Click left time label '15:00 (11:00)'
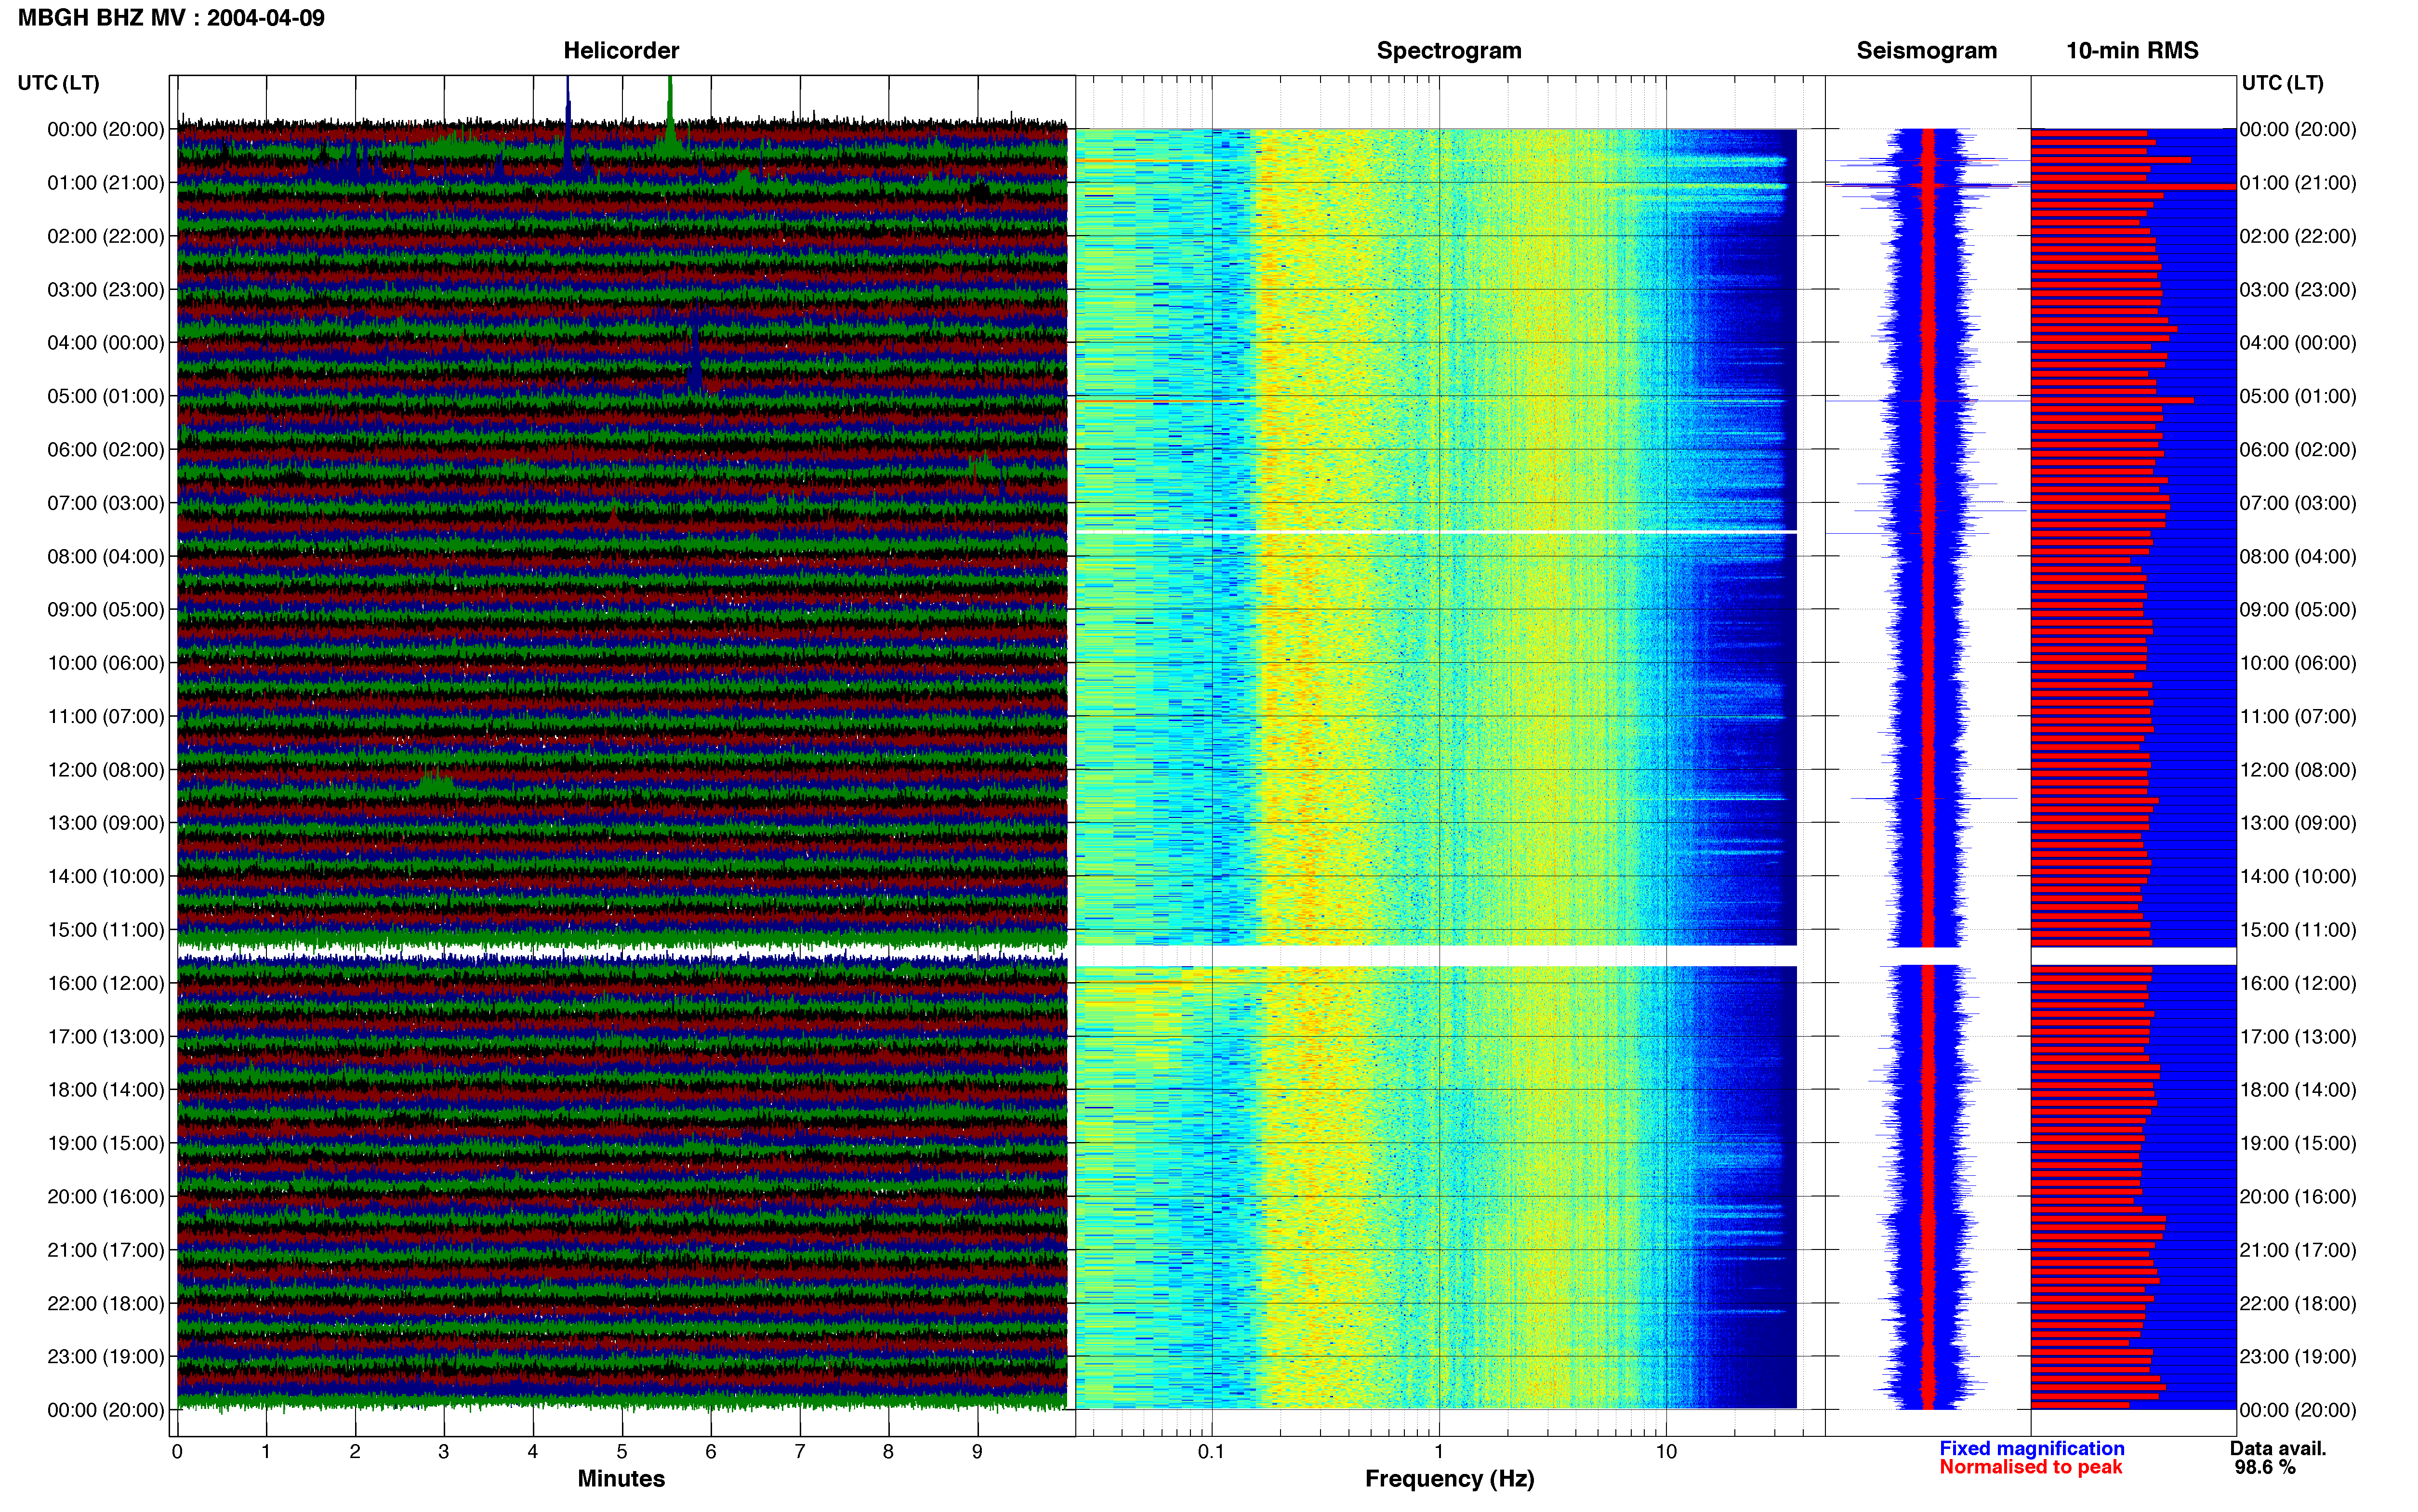The width and height of the screenshot is (2418, 1512). click(106, 930)
